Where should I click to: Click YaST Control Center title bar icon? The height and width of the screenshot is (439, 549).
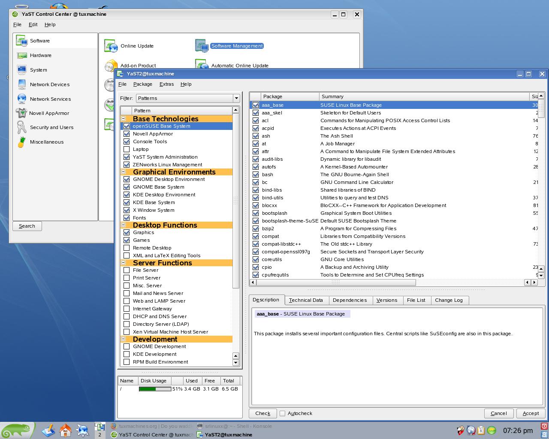coord(16,14)
